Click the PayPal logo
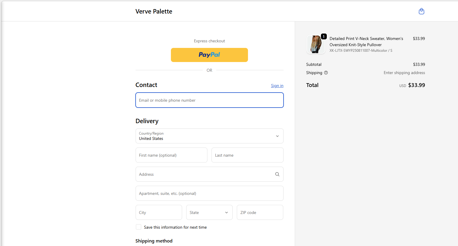This screenshot has height=246, width=458. coord(209,55)
